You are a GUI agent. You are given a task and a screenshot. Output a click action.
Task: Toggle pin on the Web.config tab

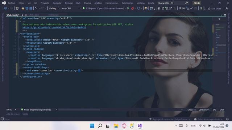point(22,15)
